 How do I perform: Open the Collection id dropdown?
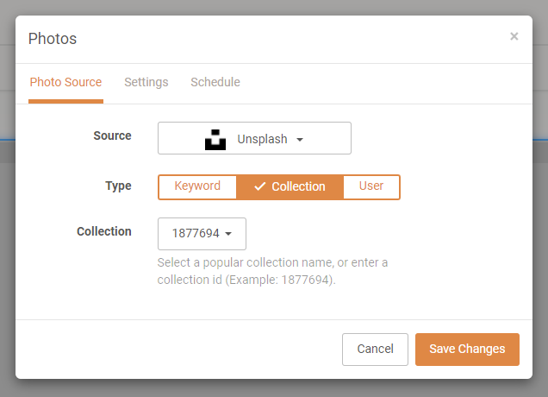click(x=202, y=234)
